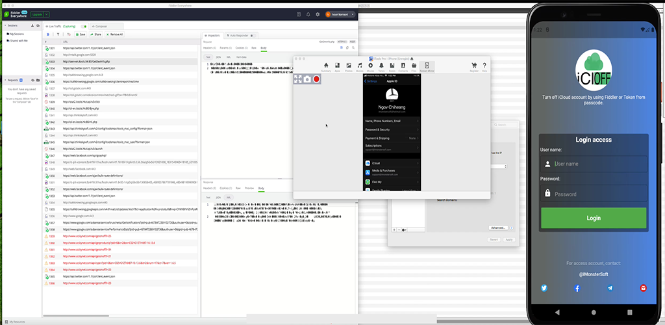Select session 1333 GetDevInfo.php row

point(120,62)
